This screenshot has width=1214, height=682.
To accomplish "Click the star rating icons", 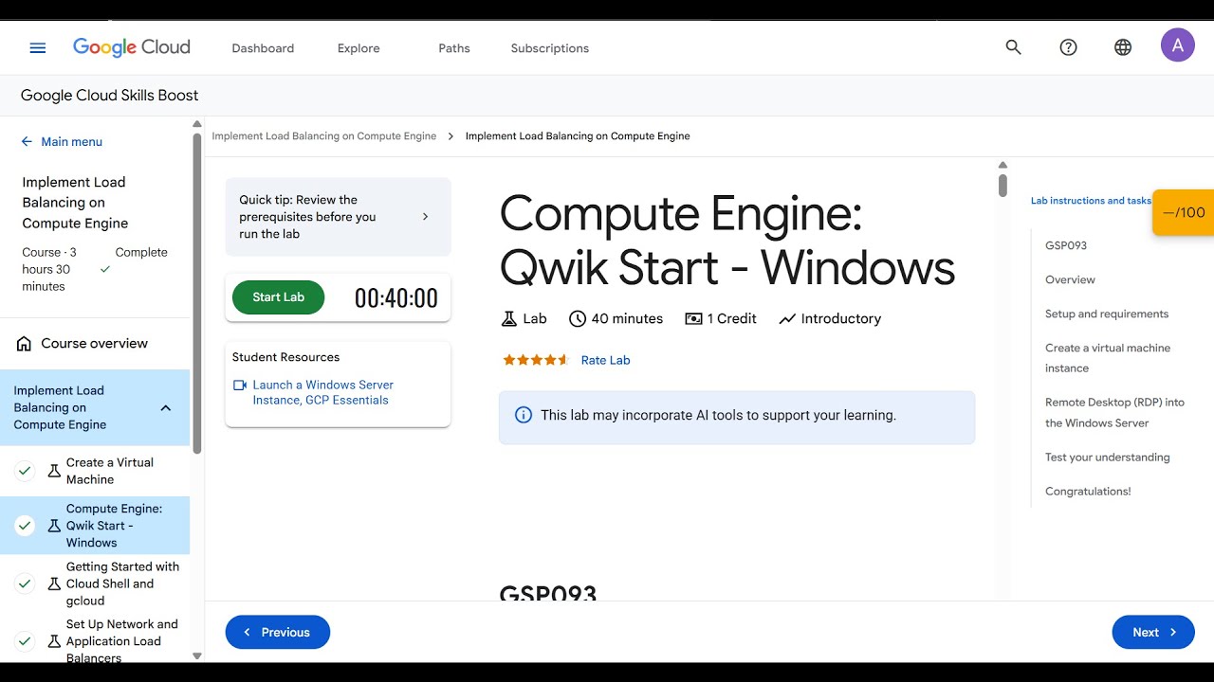I will click(x=536, y=360).
